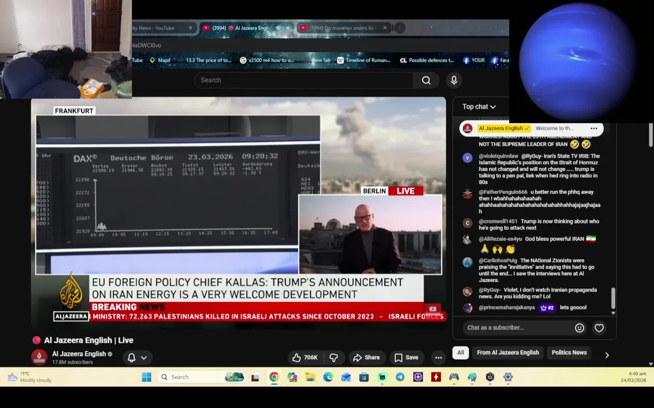Image resolution: width=654 pixels, height=408 pixels.
Task: Open @cromwell1451's avatar in chat
Action: [468, 223]
